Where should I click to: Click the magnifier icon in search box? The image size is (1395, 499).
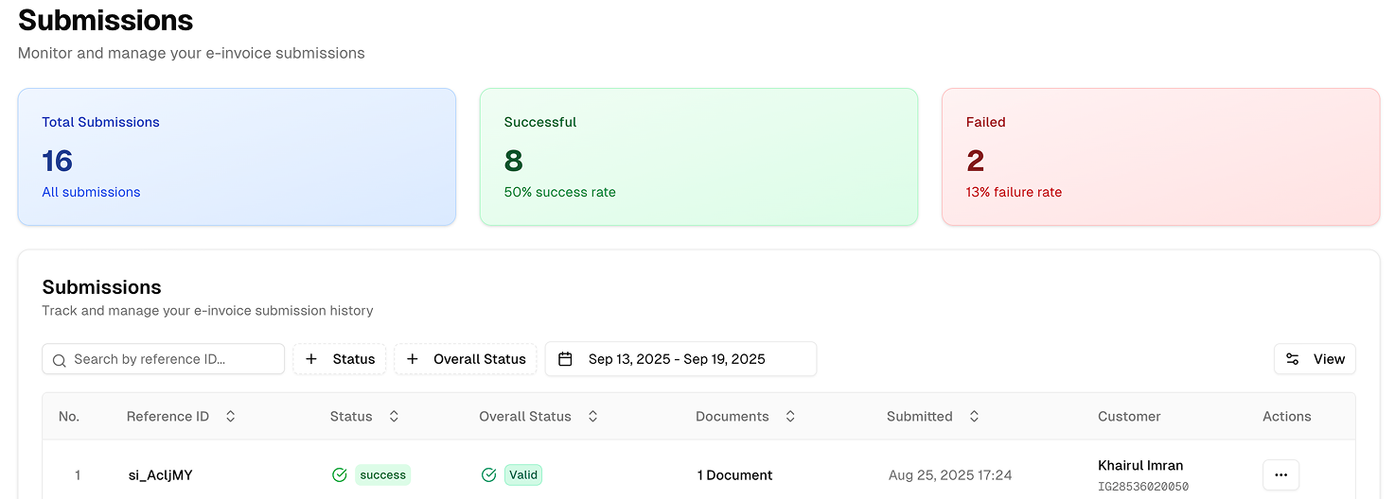59,360
